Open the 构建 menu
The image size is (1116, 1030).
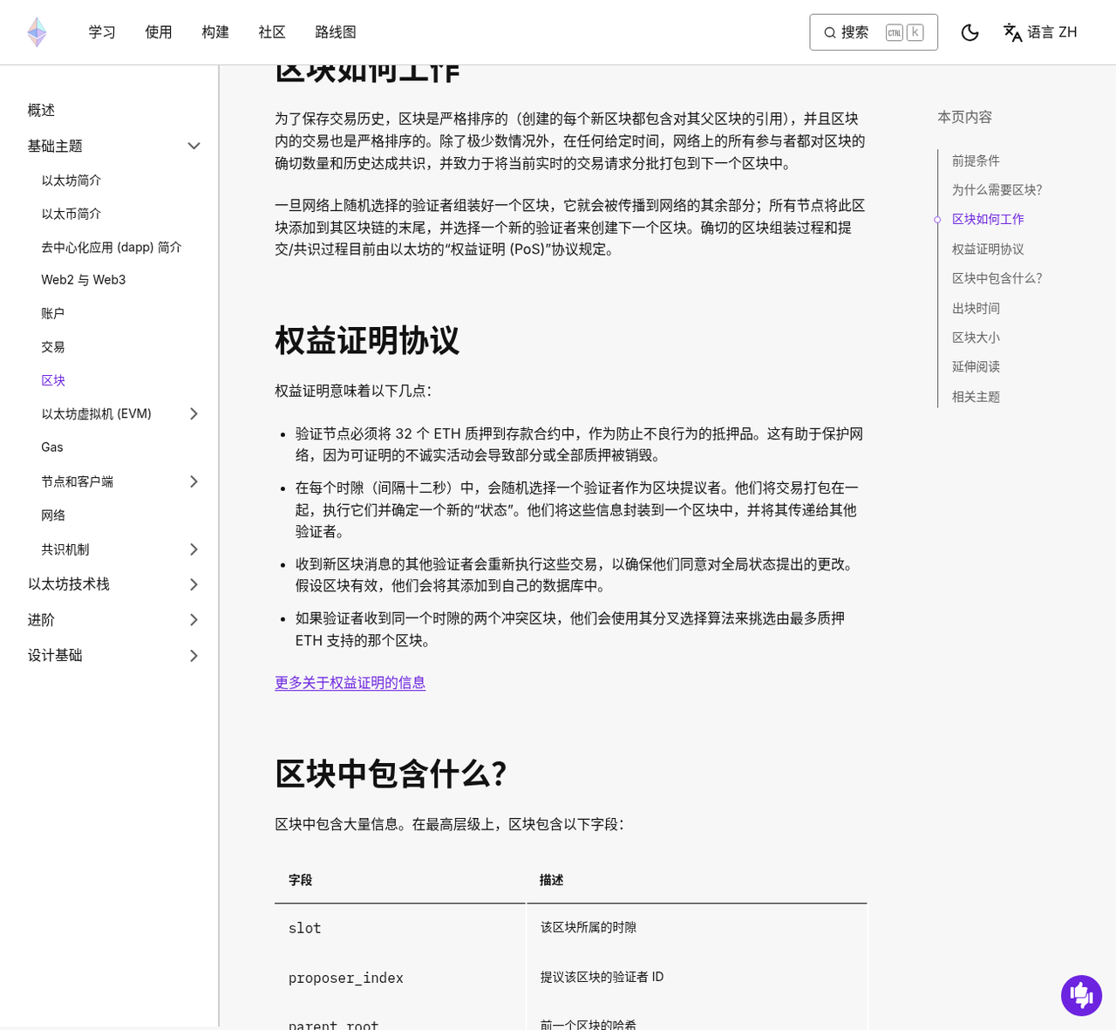point(215,32)
